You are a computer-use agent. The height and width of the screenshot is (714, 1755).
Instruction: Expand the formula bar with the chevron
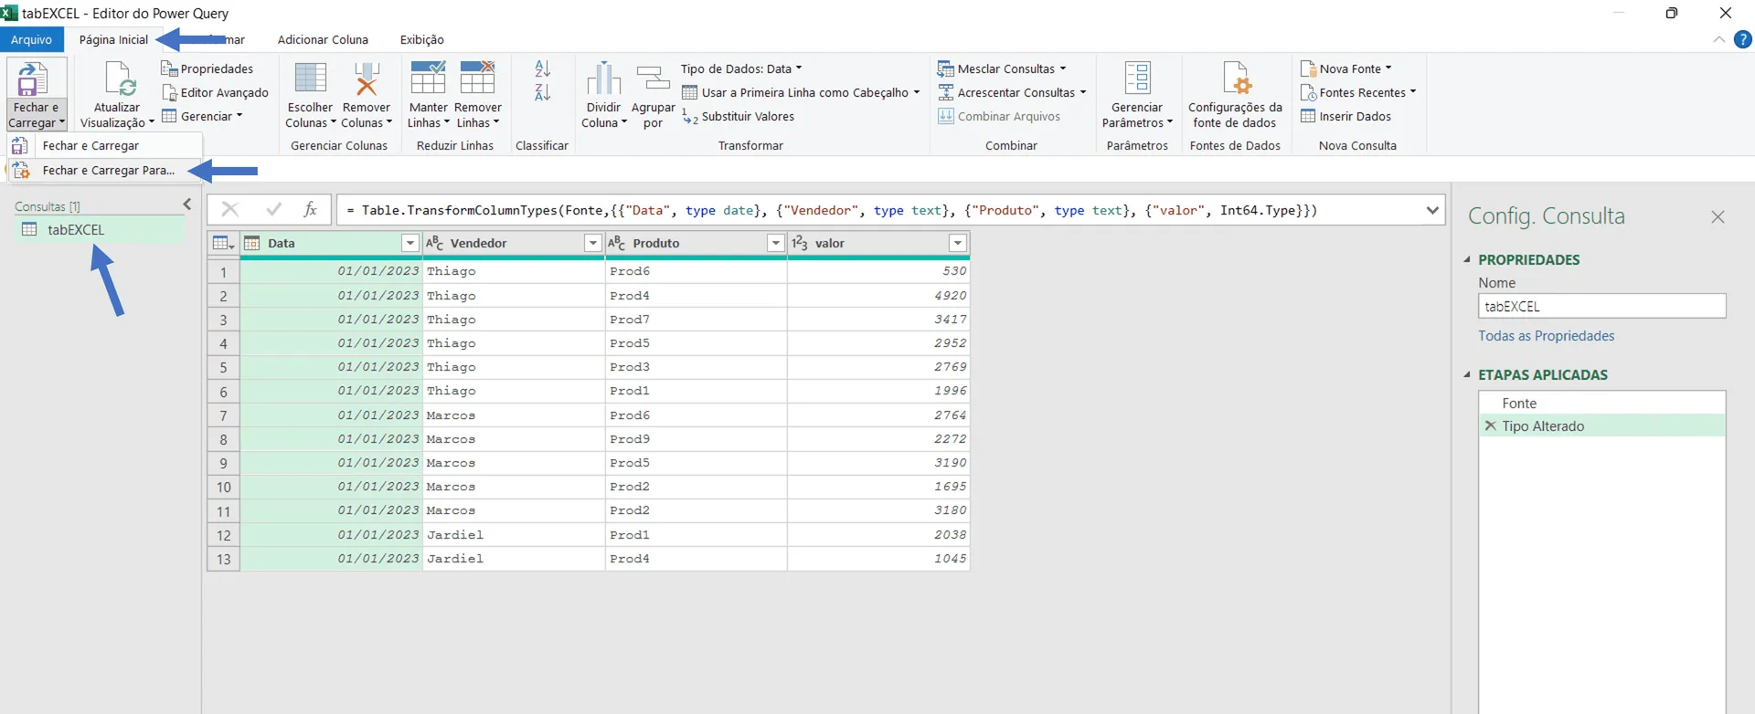[1432, 210]
